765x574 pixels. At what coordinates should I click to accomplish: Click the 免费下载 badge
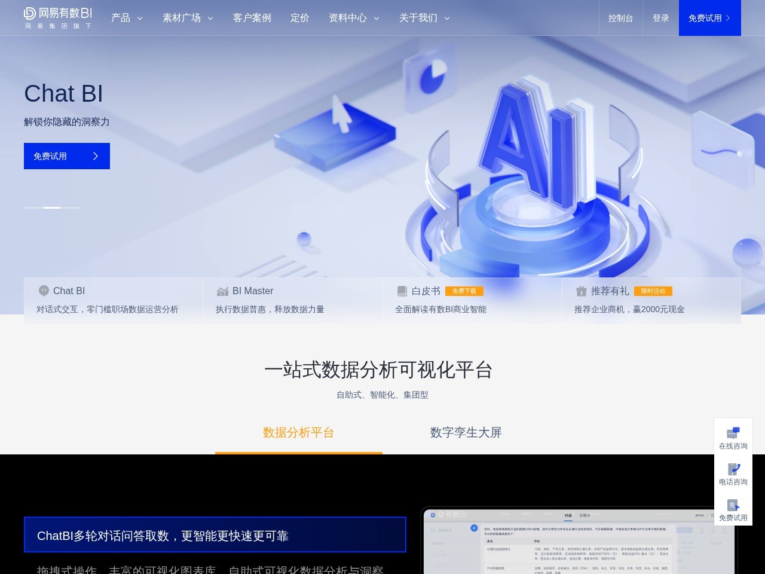pyautogui.click(x=464, y=291)
